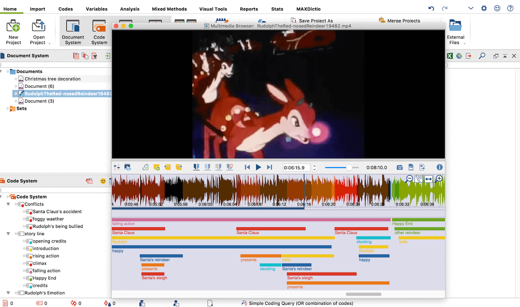This screenshot has width=520, height=307.
Task: Open search with the magnifier icon at right
Action: point(482,56)
